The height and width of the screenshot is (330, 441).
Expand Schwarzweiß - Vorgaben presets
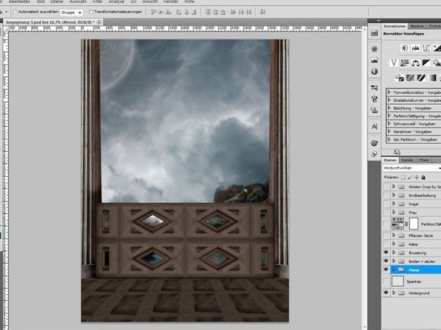click(x=390, y=123)
